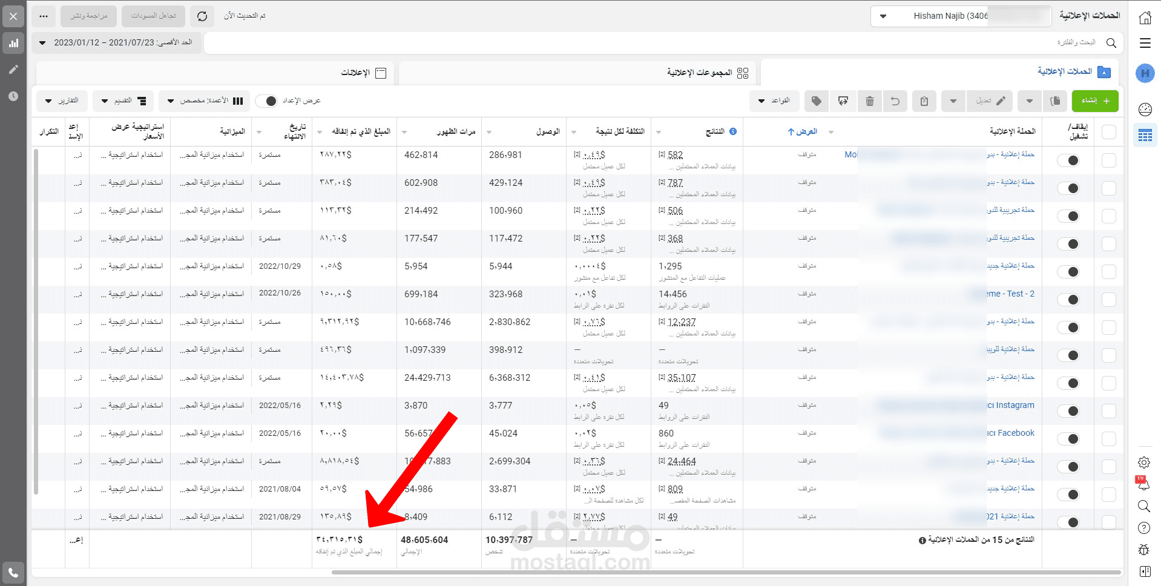The image size is (1161, 586).
Task: Toggle switch for the Facebook campaign row
Action: pos(1068,439)
